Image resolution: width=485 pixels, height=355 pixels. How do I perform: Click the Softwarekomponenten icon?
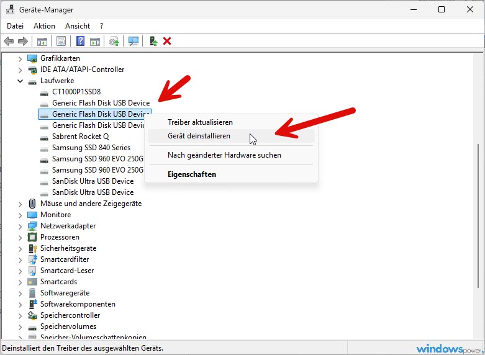pos(32,304)
